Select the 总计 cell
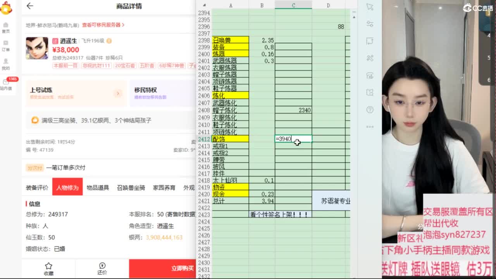 [231, 201]
